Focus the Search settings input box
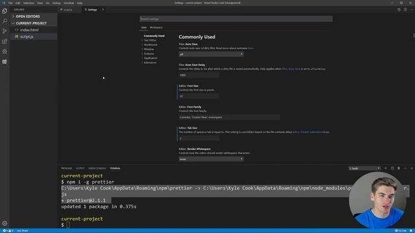 [236, 19]
